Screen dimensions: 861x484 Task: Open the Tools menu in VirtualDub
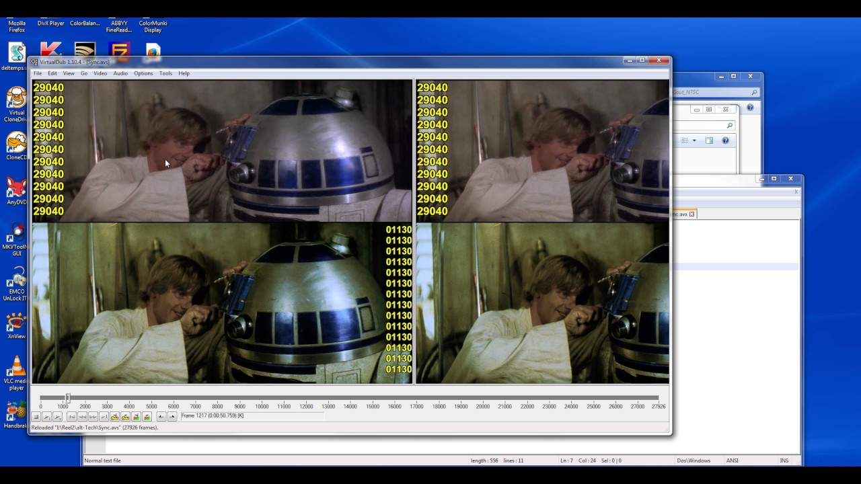165,73
